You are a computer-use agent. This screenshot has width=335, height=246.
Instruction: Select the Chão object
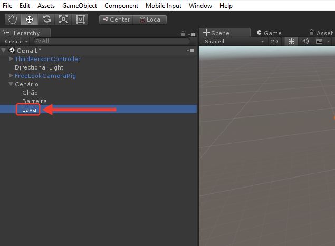click(x=30, y=93)
